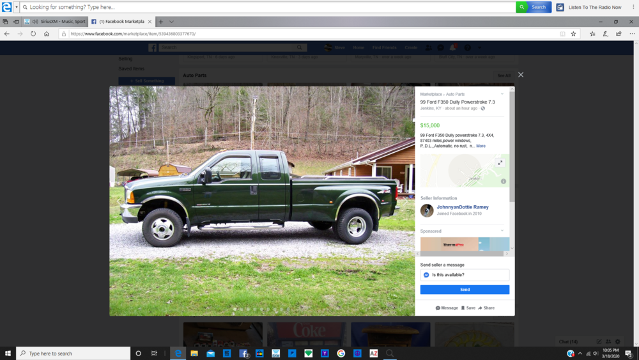Go to browser home page
Screen dimensions: 639x360
click(47, 34)
